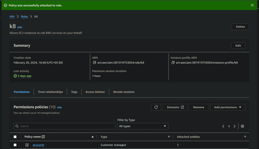Sort the Type column with its arrow

tap(169, 137)
